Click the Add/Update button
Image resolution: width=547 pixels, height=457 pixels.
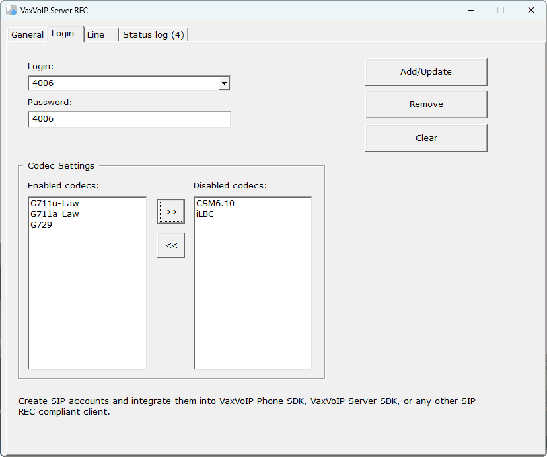click(x=426, y=72)
